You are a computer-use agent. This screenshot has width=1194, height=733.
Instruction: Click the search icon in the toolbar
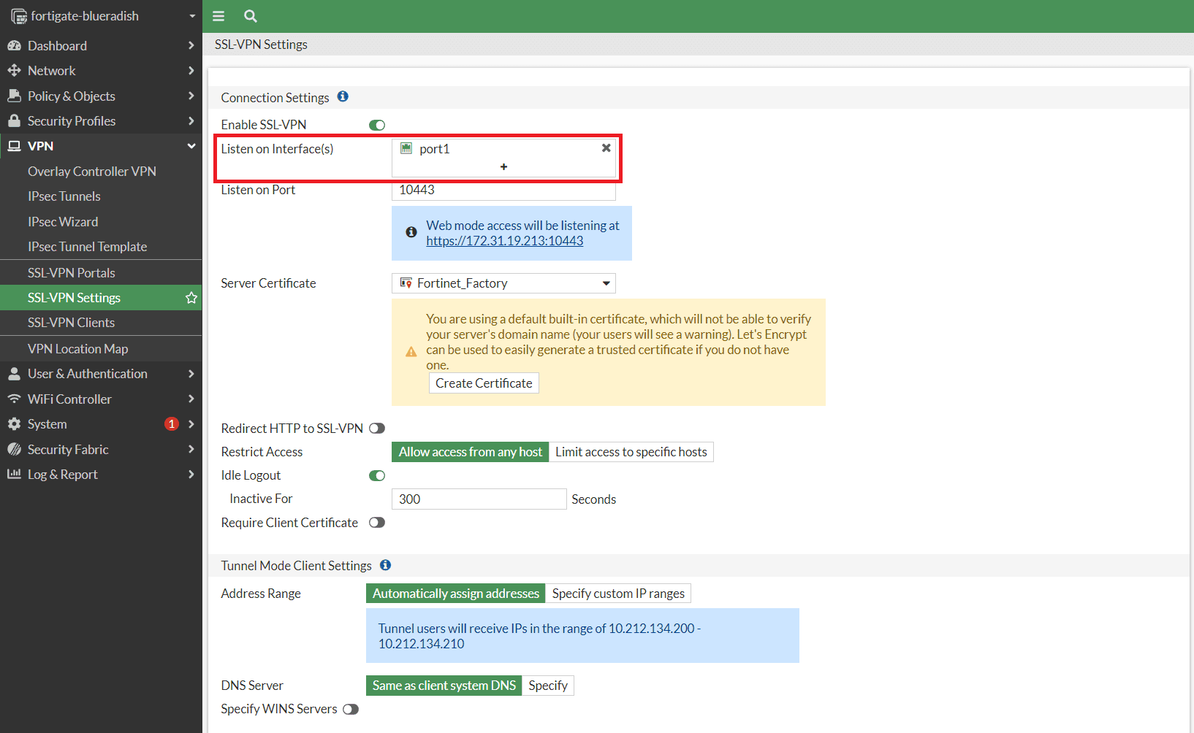click(x=250, y=16)
